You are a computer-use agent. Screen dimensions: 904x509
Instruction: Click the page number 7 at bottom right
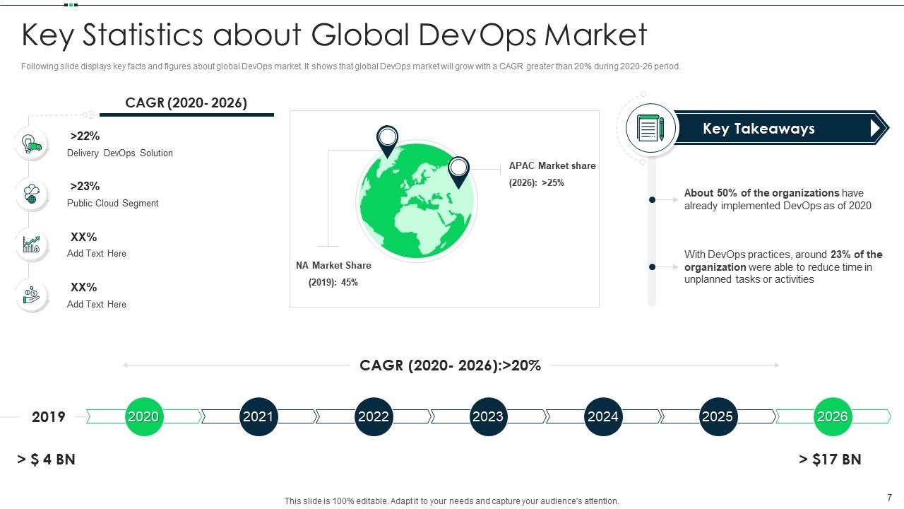click(889, 498)
